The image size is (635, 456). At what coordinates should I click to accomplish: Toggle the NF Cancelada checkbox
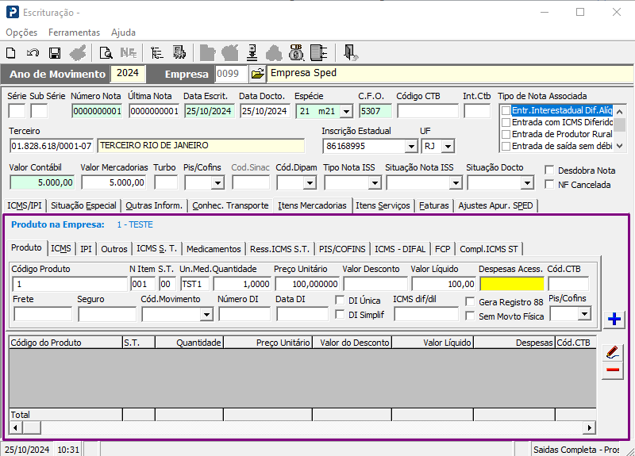550,185
